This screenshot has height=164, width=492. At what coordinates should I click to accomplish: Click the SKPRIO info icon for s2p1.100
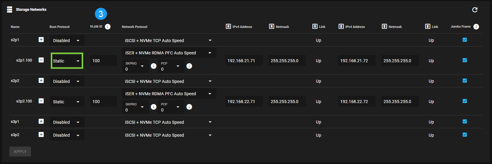pyautogui.click(x=153, y=66)
